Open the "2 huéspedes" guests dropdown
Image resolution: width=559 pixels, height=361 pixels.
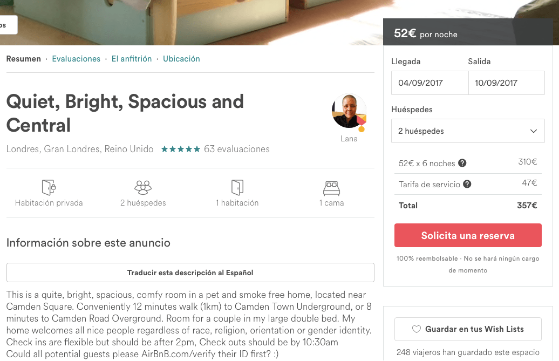(x=468, y=131)
